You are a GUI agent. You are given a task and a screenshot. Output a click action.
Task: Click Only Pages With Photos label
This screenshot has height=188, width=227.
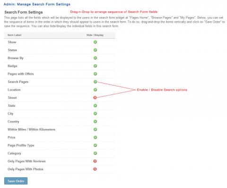click(x=26, y=169)
